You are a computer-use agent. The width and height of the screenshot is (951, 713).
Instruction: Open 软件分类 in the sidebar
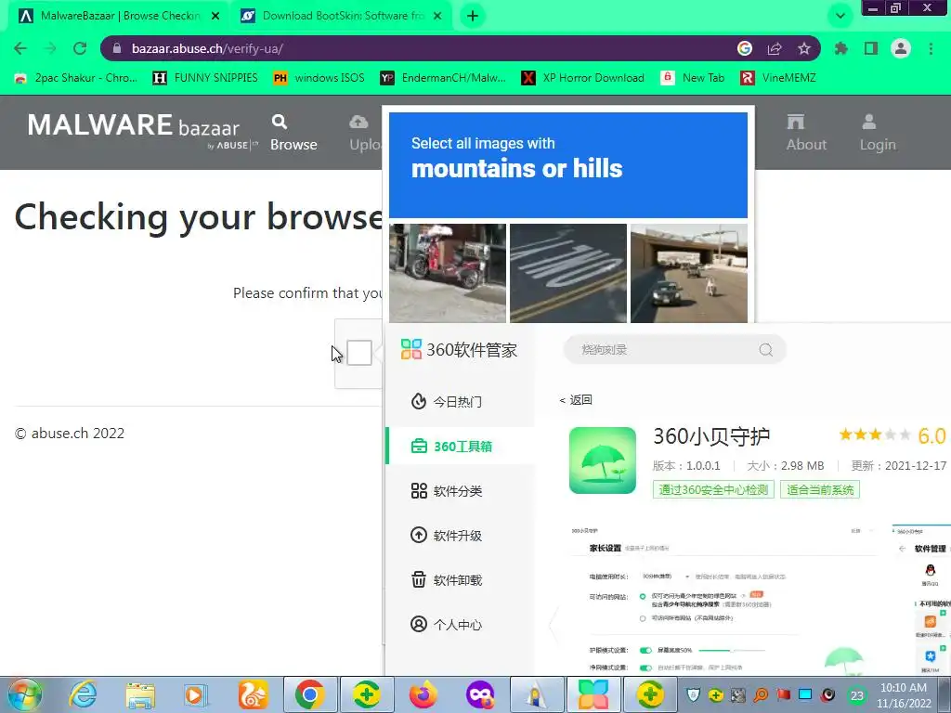click(461, 491)
